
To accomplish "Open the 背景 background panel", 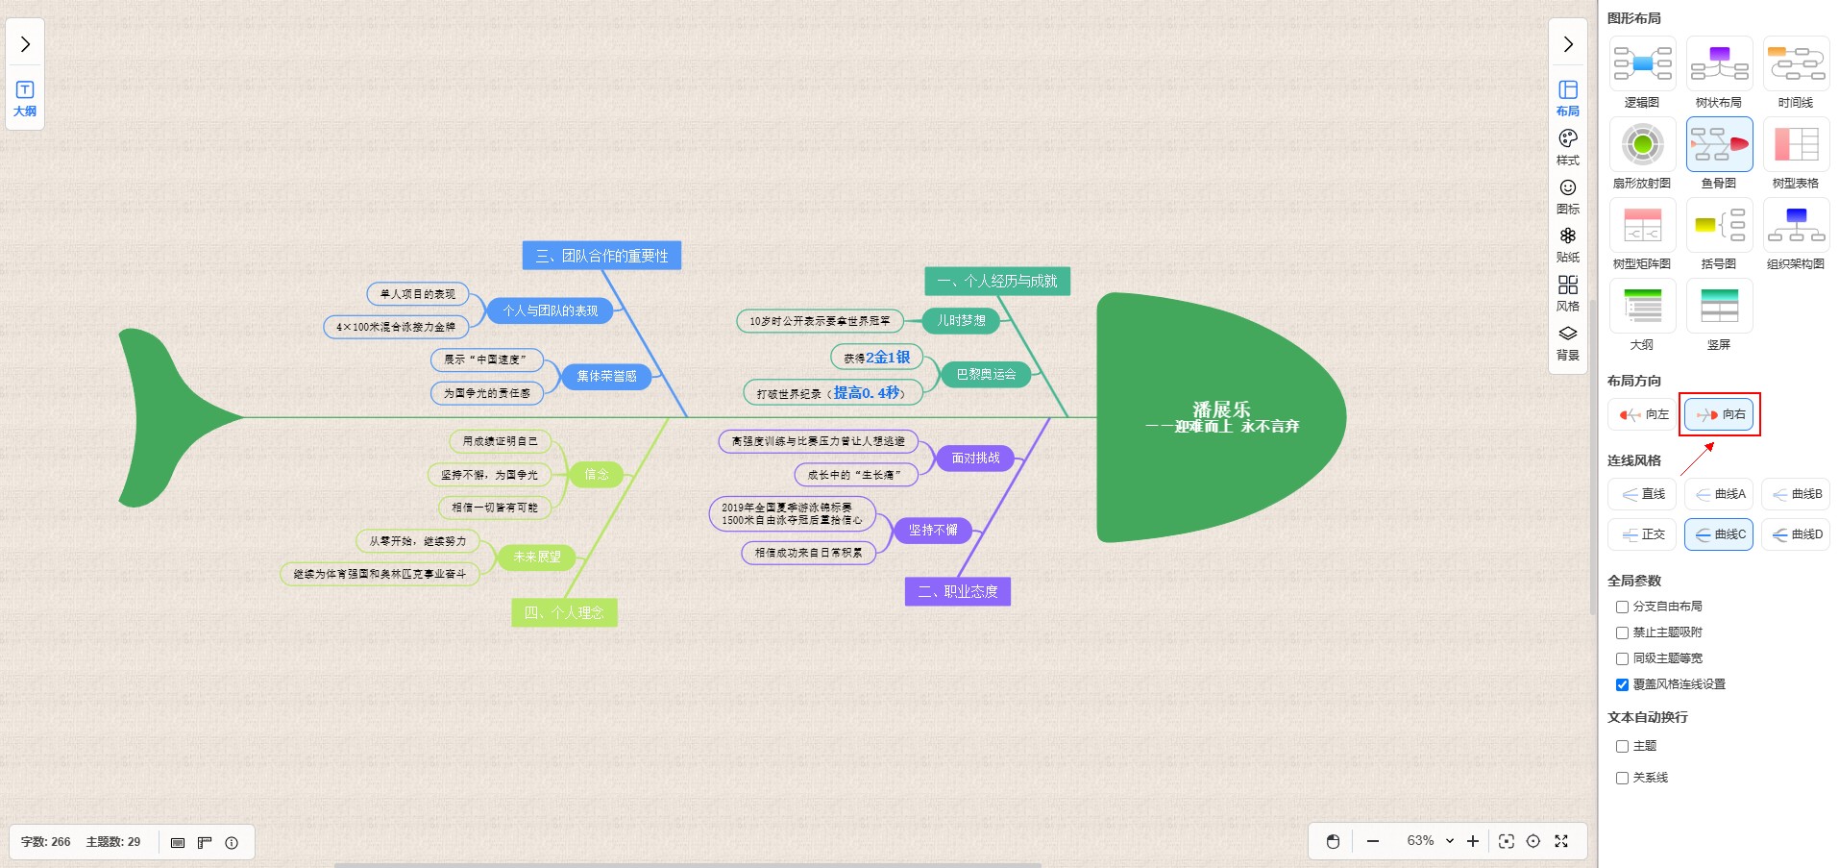I will [x=1567, y=341].
